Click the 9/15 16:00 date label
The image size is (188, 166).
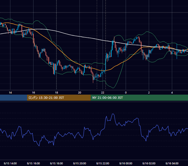click(33, 163)
